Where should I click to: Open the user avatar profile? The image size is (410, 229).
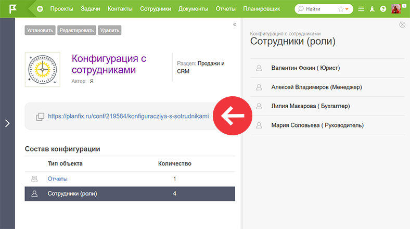(x=396, y=9)
